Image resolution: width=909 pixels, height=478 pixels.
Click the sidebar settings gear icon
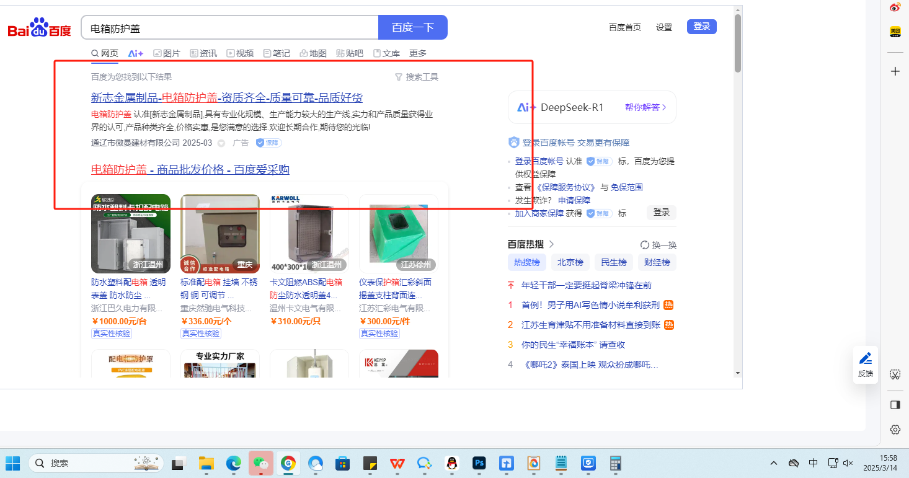tap(895, 430)
